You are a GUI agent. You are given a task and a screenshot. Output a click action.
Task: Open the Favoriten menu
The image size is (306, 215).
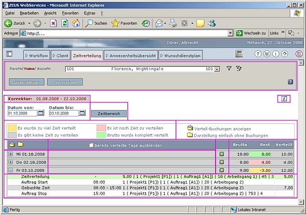[x=70, y=13]
